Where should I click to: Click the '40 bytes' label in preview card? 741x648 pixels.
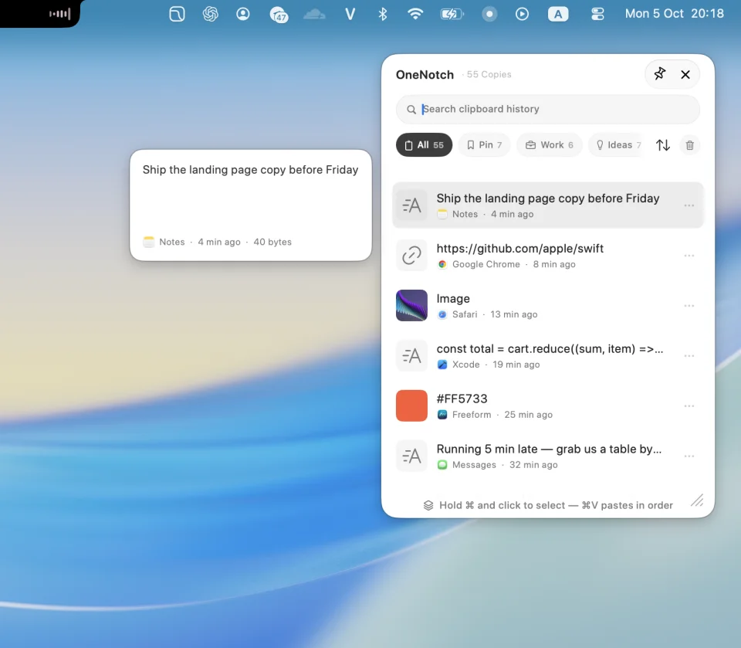point(272,242)
